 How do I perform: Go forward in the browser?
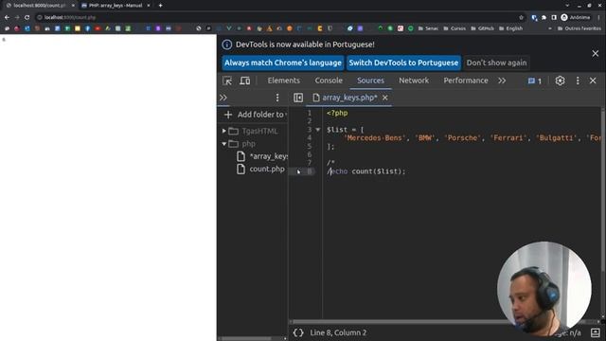[x=17, y=17]
